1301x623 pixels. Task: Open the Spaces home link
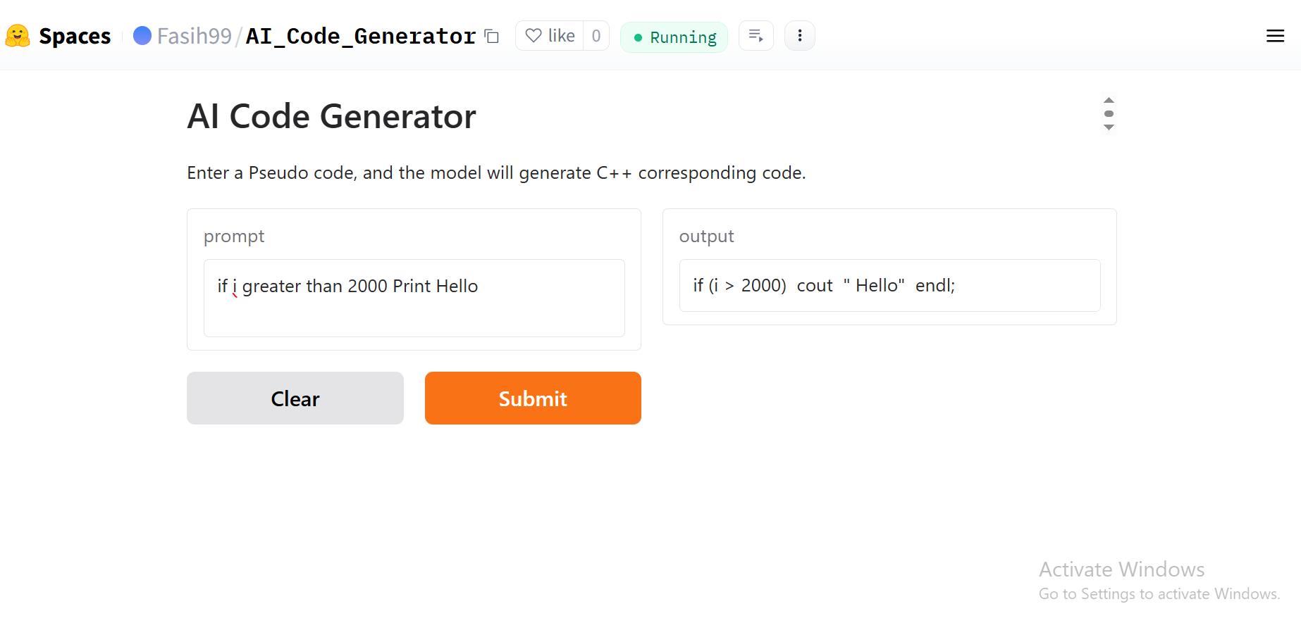pyautogui.click(x=75, y=36)
